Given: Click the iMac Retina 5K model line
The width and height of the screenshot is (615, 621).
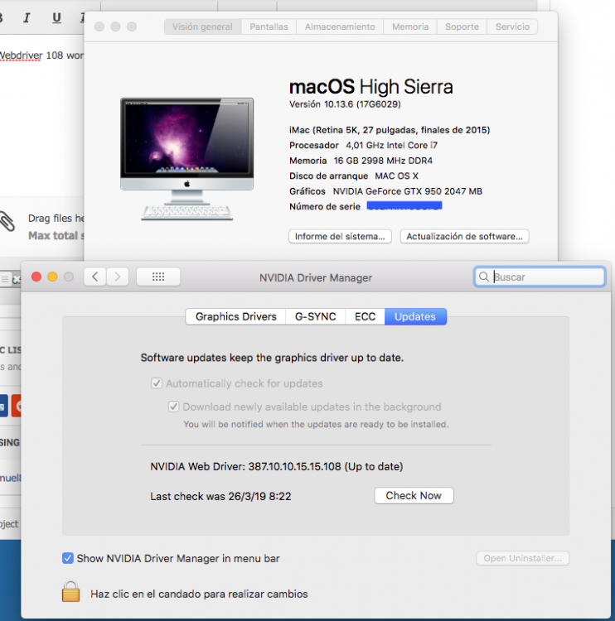Looking at the screenshot, I should [x=390, y=130].
